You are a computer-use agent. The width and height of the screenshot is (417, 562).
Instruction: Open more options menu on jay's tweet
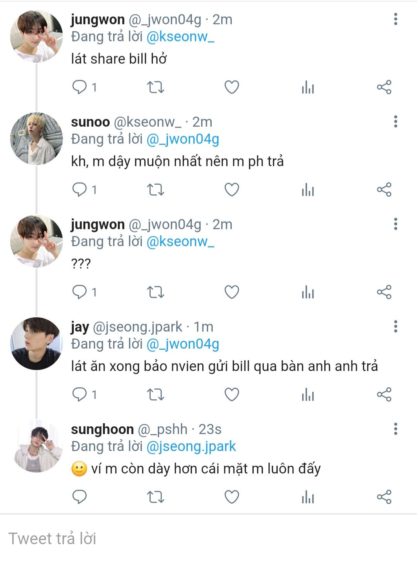pyautogui.click(x=395, y=327)
